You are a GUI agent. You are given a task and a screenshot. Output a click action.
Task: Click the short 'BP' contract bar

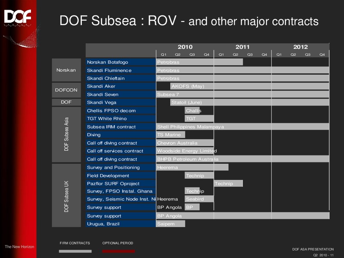[x=192, y=207]
